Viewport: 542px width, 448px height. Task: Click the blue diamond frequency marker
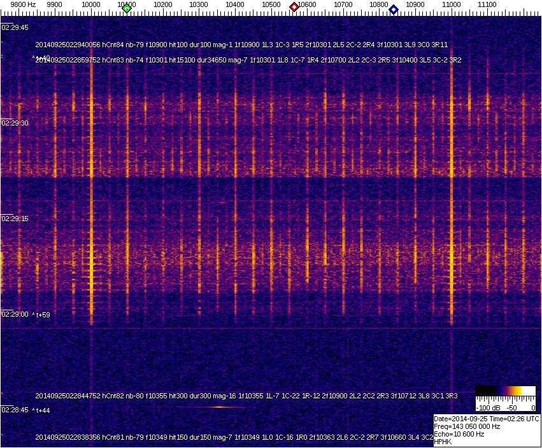394,10
